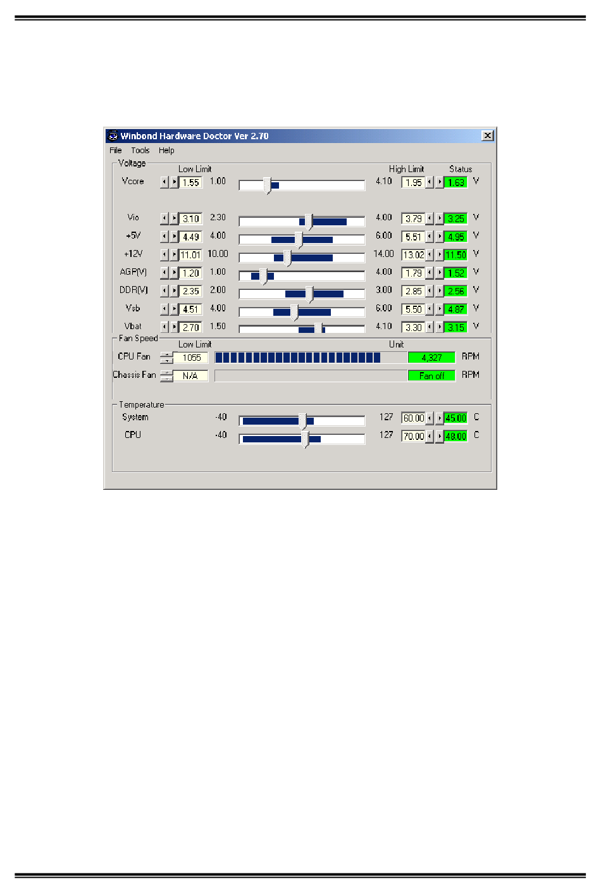Click right arrow of DDR(V) low limit
The width and height of the screenshot is (601, 893).
click(x=174, y=291)
